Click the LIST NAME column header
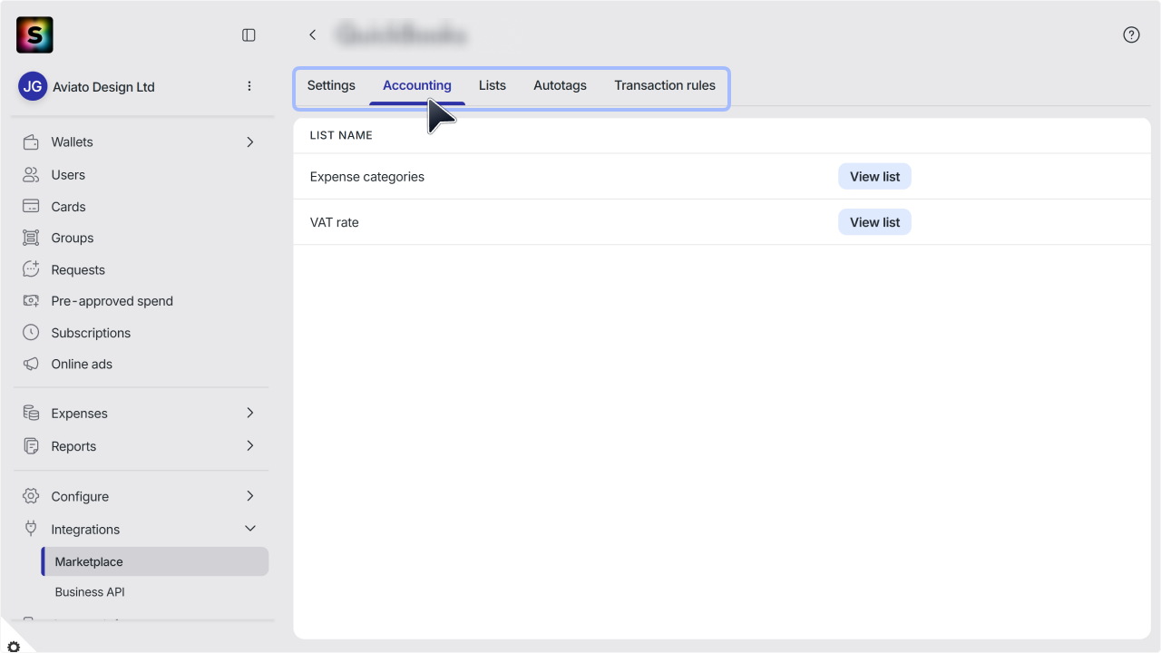This screenshot has width=1161, height=653. pos(341,135)
